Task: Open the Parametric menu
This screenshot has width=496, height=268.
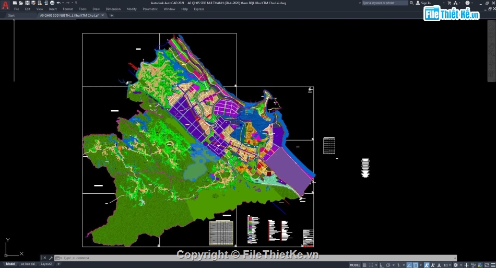Action: point(150,9)
